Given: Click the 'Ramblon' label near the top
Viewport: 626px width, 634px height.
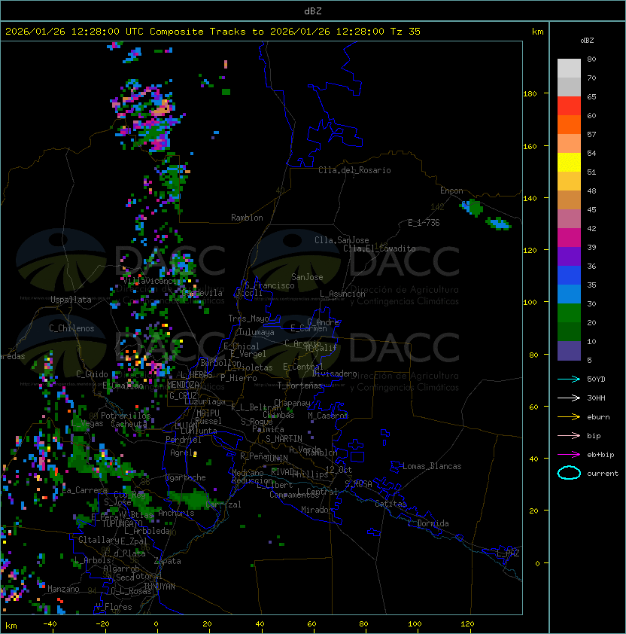Looking at the screenshot, I should pyautogui.click(x=247, y=218).
